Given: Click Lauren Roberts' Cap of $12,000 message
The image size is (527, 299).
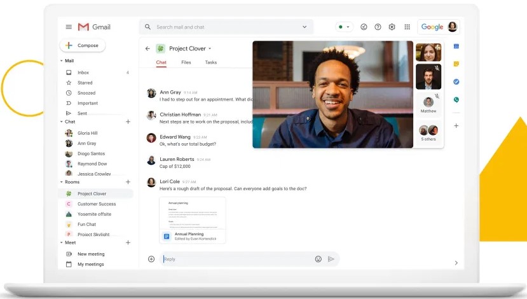Looking at the screenshot, I should (175, 166).
